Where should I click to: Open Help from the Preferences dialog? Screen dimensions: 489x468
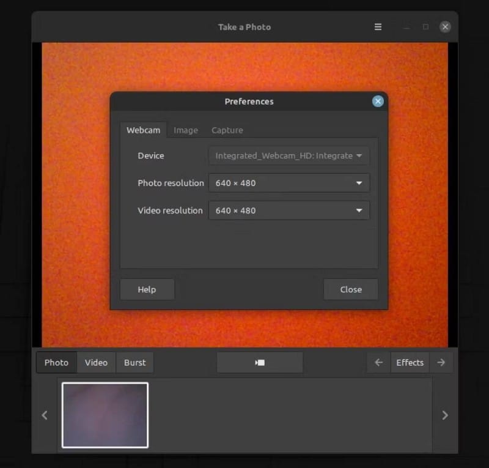pyautogui.click(x=147, y=289)
